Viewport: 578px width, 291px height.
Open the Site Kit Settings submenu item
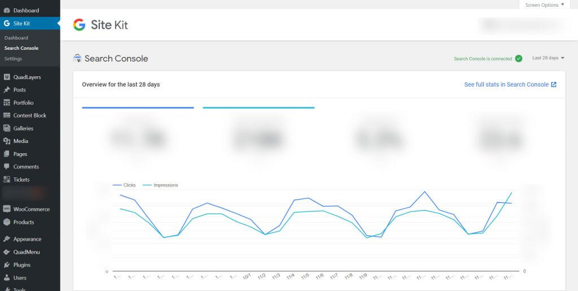[x=14, y=59]
